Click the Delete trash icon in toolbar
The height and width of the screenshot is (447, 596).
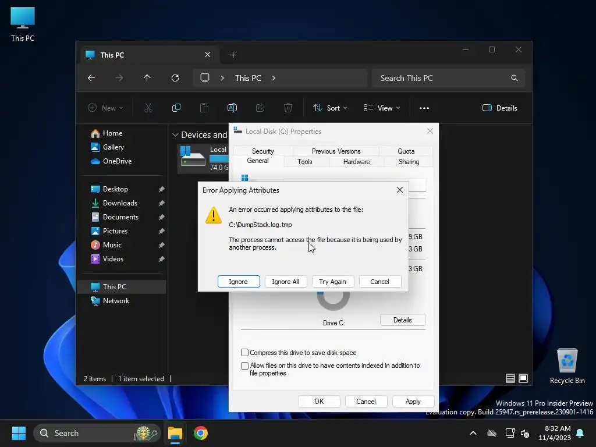click(x=288, y=108)
